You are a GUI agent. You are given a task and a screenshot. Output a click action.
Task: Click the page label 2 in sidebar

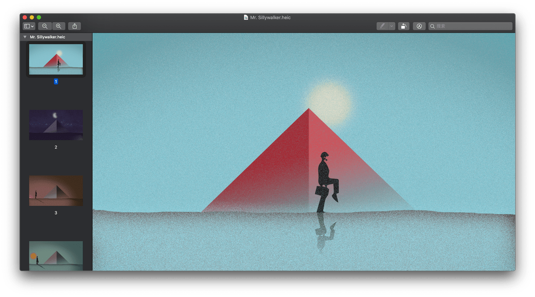56,147
